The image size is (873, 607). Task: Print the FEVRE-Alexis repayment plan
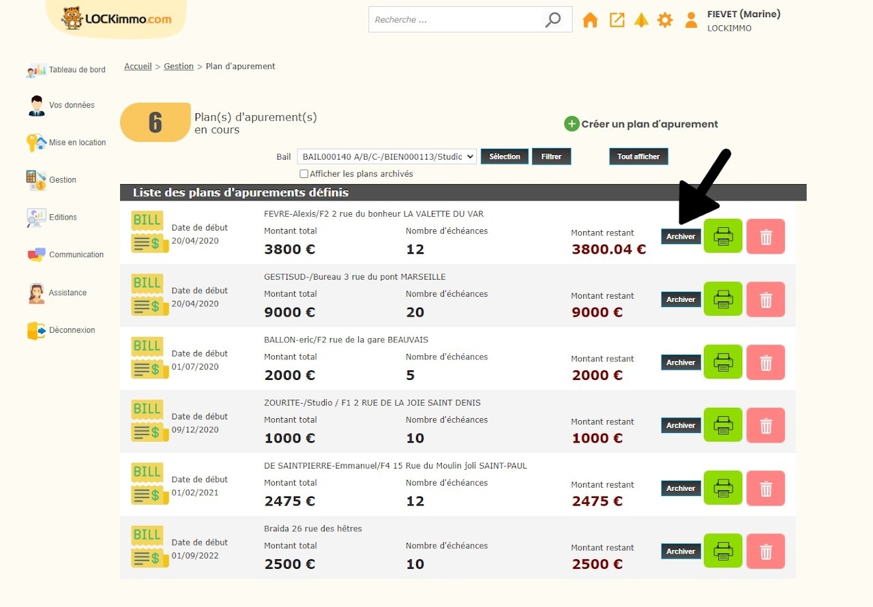click(x=723, y=236)
